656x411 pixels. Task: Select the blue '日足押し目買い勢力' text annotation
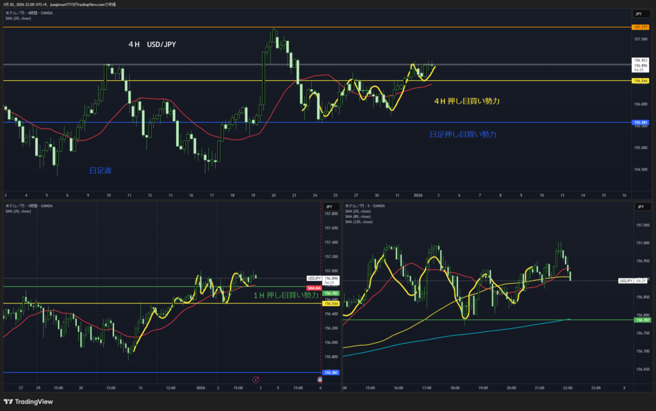463,134
